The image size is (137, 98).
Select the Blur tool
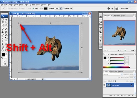pos(3,38)
